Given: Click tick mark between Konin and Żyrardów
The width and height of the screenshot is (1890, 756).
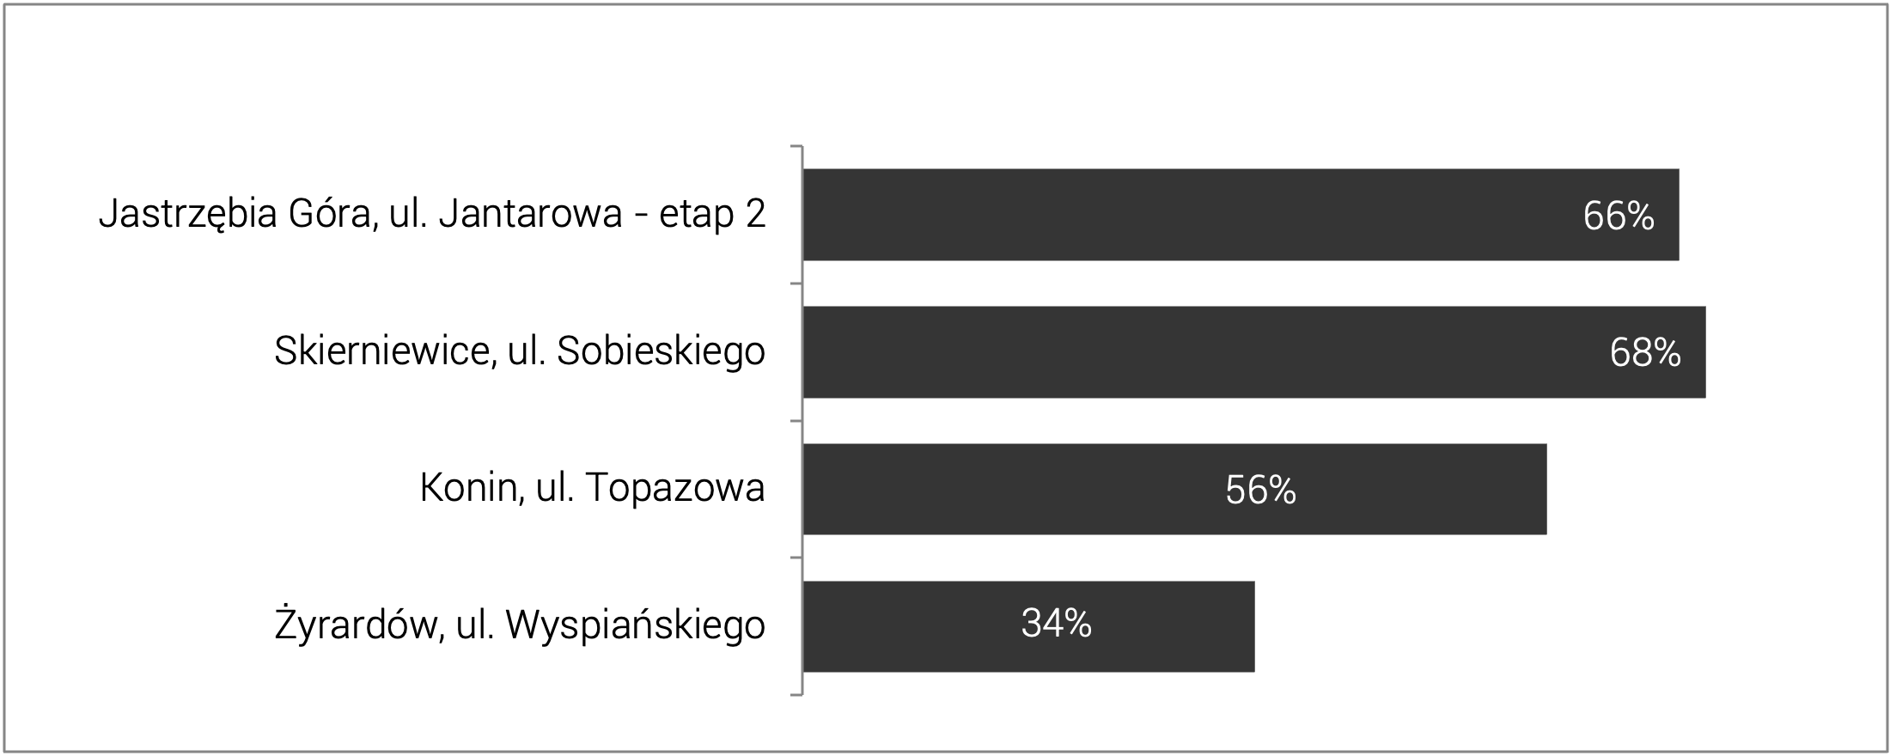Looking at the screenshot, I should click(x=796, y=558).
